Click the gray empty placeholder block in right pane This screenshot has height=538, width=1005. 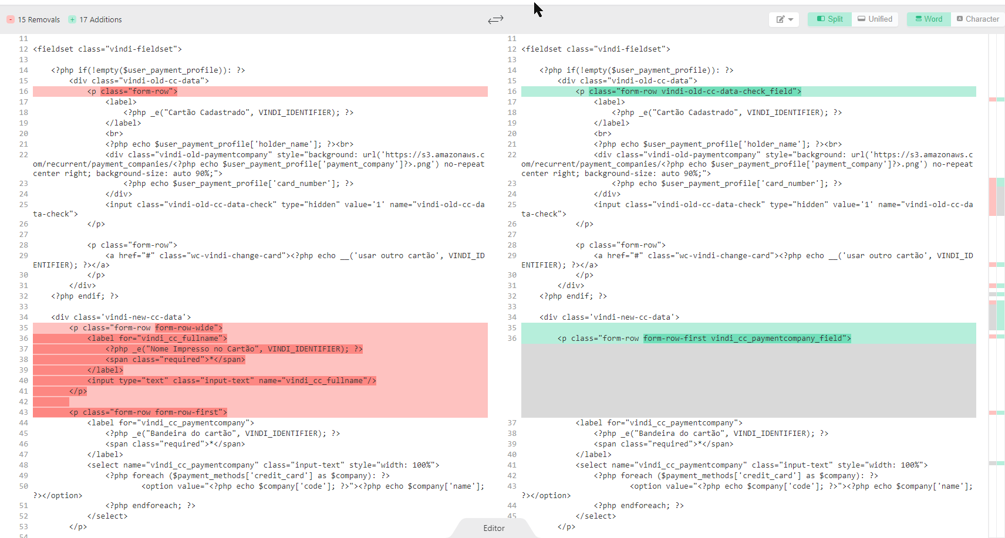(x=748, y=381)
